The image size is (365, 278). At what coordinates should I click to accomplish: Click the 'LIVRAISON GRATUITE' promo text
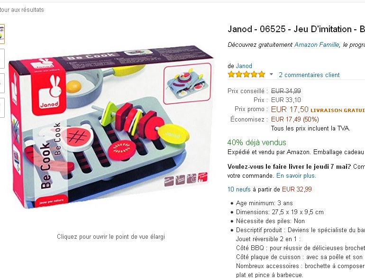point(338,110)
